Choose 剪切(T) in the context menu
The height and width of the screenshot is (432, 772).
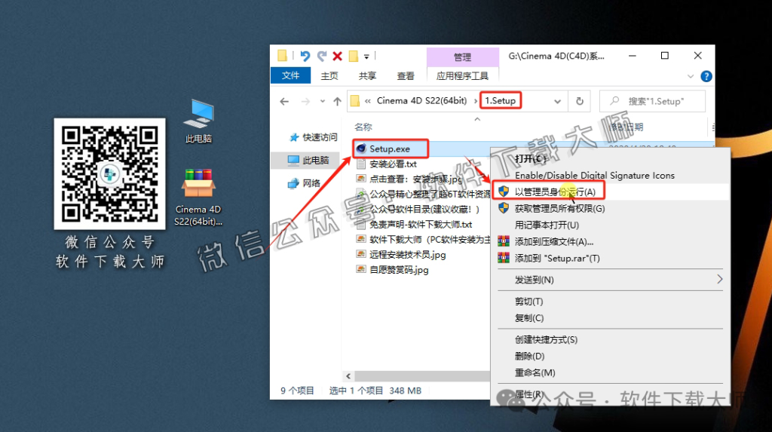[528, 302]
